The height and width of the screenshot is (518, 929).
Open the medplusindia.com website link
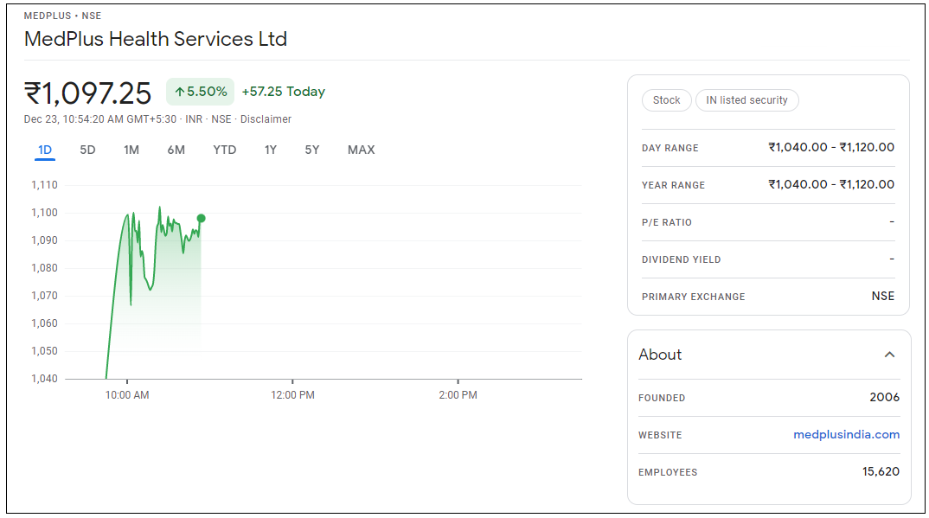(x=846, y=434)
